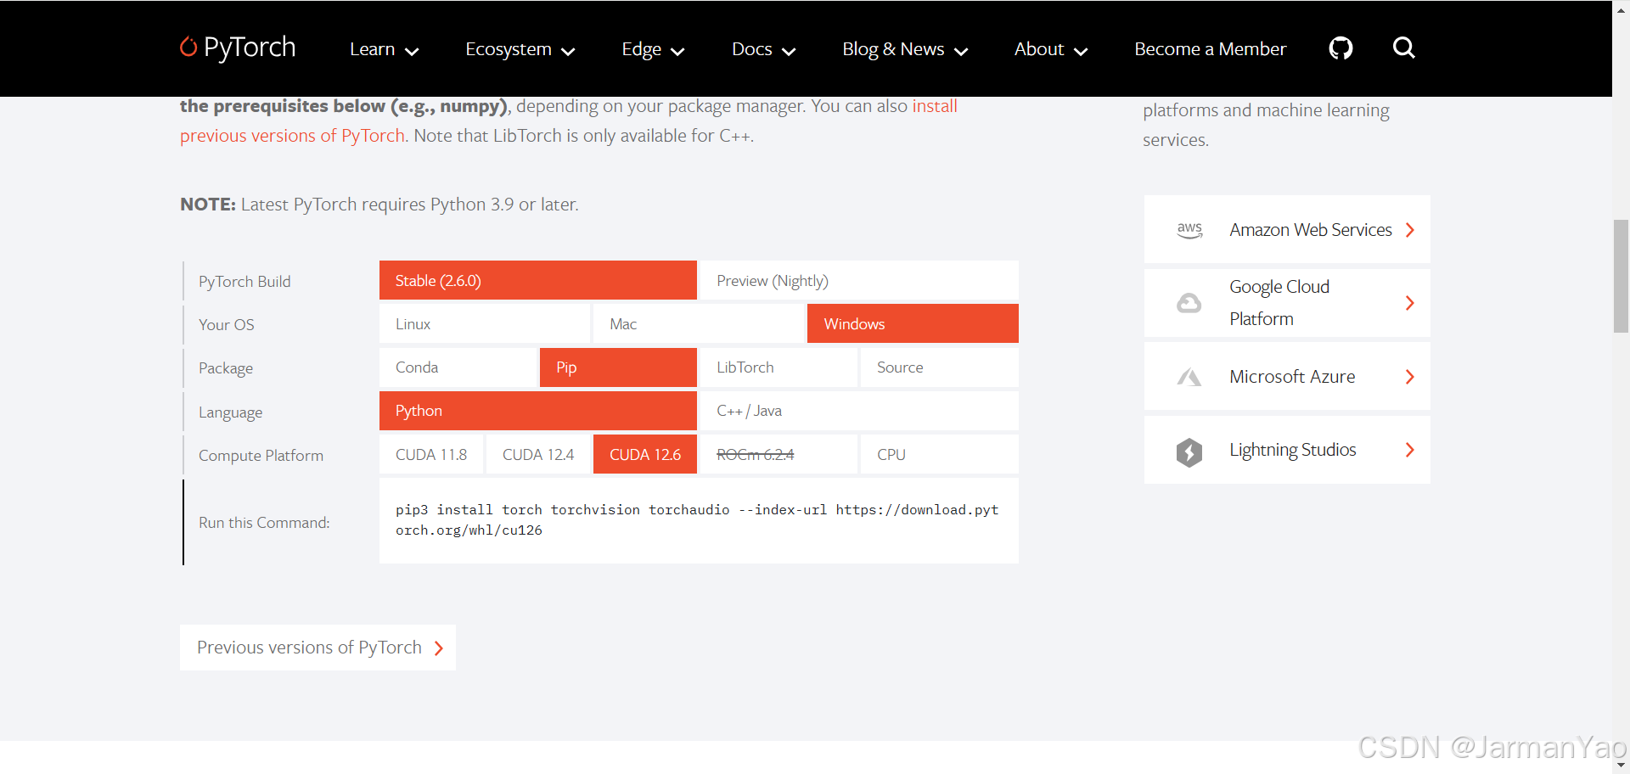
Task: Choose Windows as your OS
Action: point(913,323)
